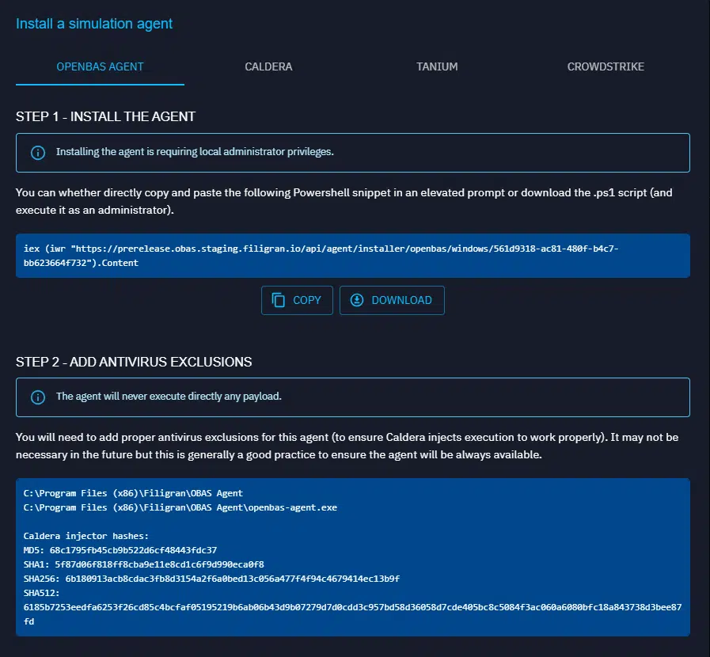710x657 pixels.
Task: Open the CALDERA tab
Action: point(268,66)
